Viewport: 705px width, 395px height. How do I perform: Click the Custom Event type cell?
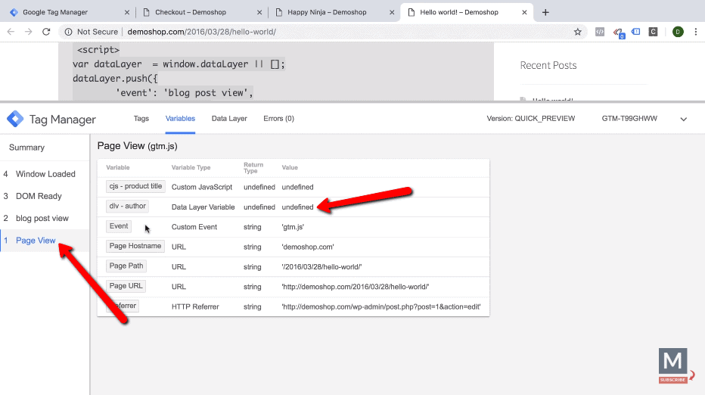[x=194, y=227]
